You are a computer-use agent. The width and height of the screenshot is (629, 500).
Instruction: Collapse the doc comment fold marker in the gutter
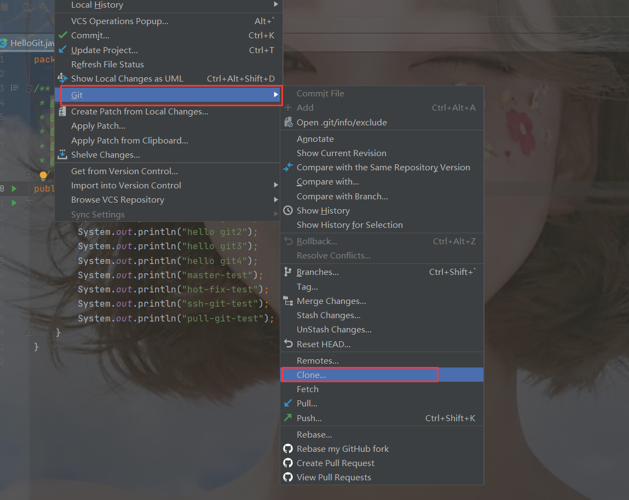29,88
